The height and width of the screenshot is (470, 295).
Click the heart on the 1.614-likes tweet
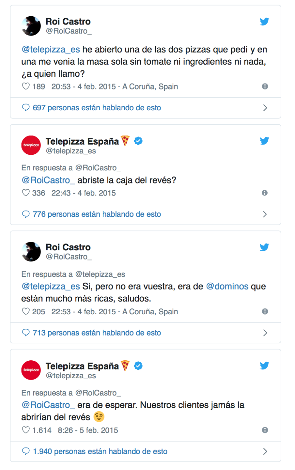[x=26, y=430]
